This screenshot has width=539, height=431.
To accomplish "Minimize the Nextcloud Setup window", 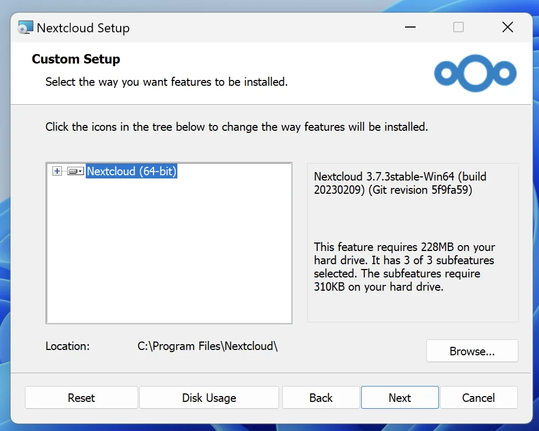I will tap(410, 27).
